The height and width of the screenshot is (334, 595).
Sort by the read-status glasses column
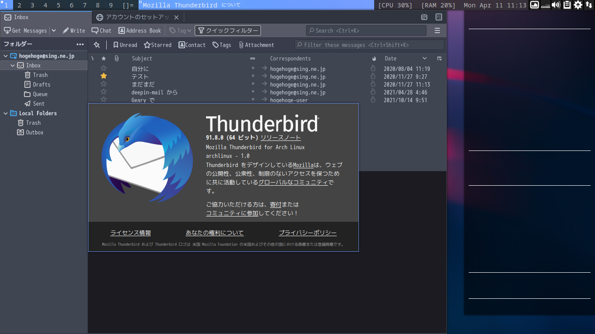[x=253, y=58]
